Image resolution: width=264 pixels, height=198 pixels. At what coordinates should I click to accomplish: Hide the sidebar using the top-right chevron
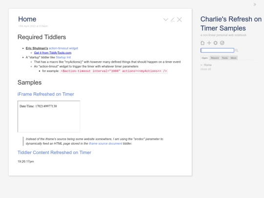tap(255, 4)
